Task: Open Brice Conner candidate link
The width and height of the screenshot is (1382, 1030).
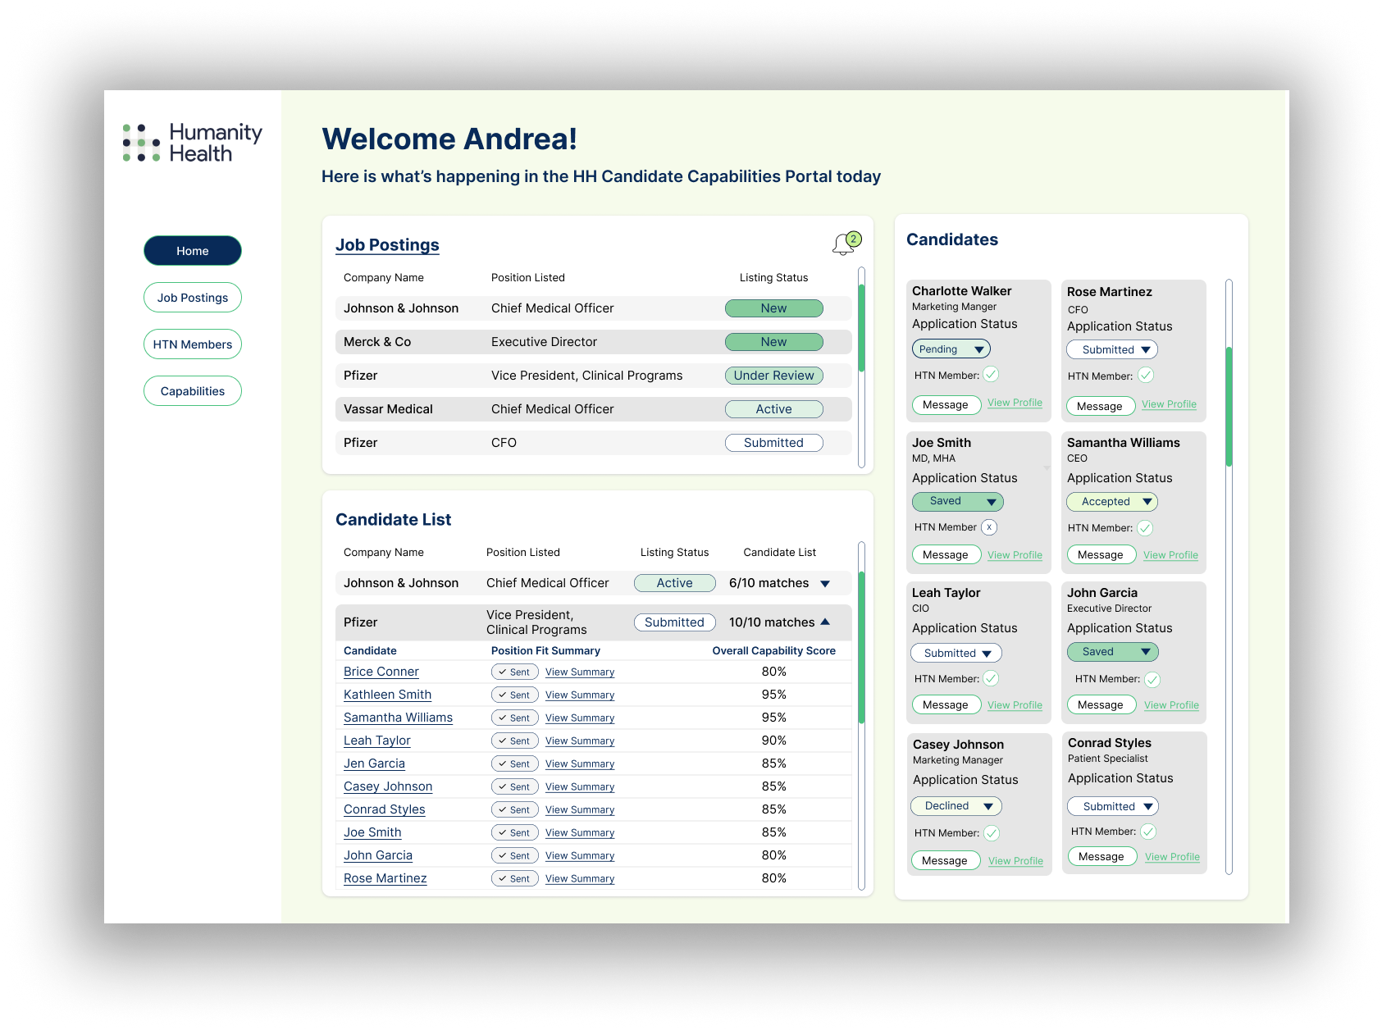Action: click(381, 672)
